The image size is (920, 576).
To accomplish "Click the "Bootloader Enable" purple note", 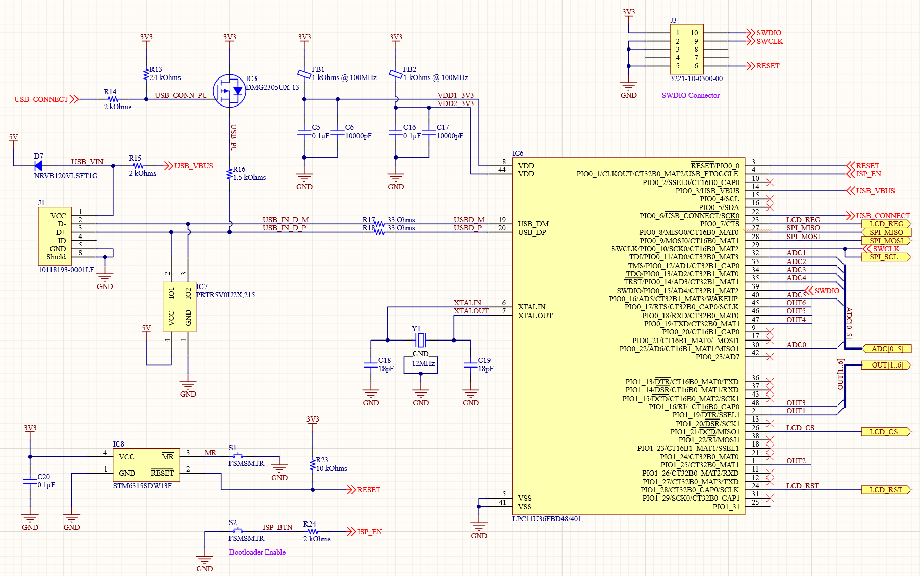I will coord(258,552).
